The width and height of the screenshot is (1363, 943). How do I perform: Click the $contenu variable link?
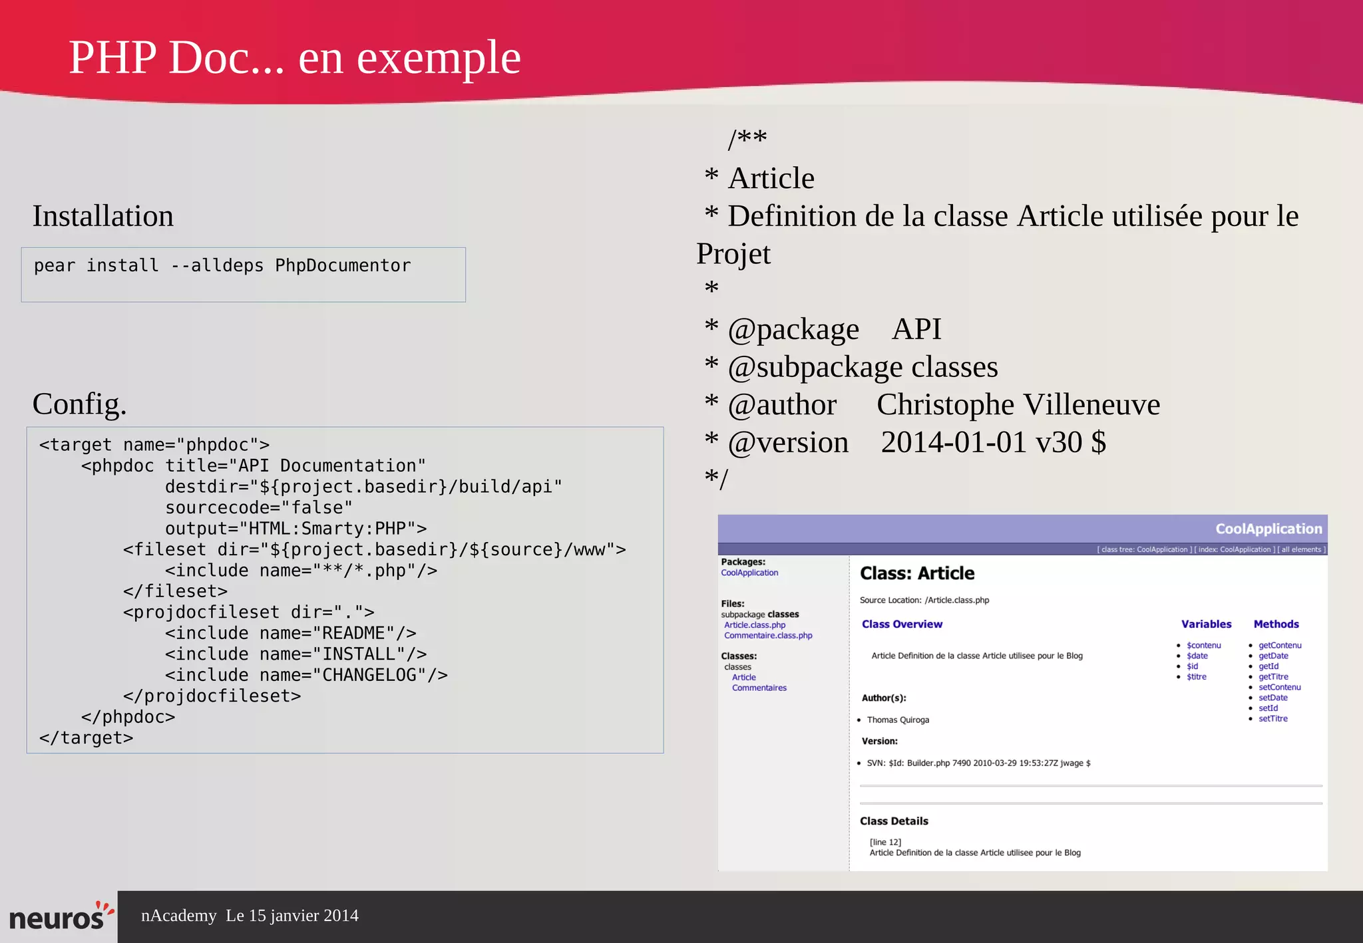(1203, 645)
